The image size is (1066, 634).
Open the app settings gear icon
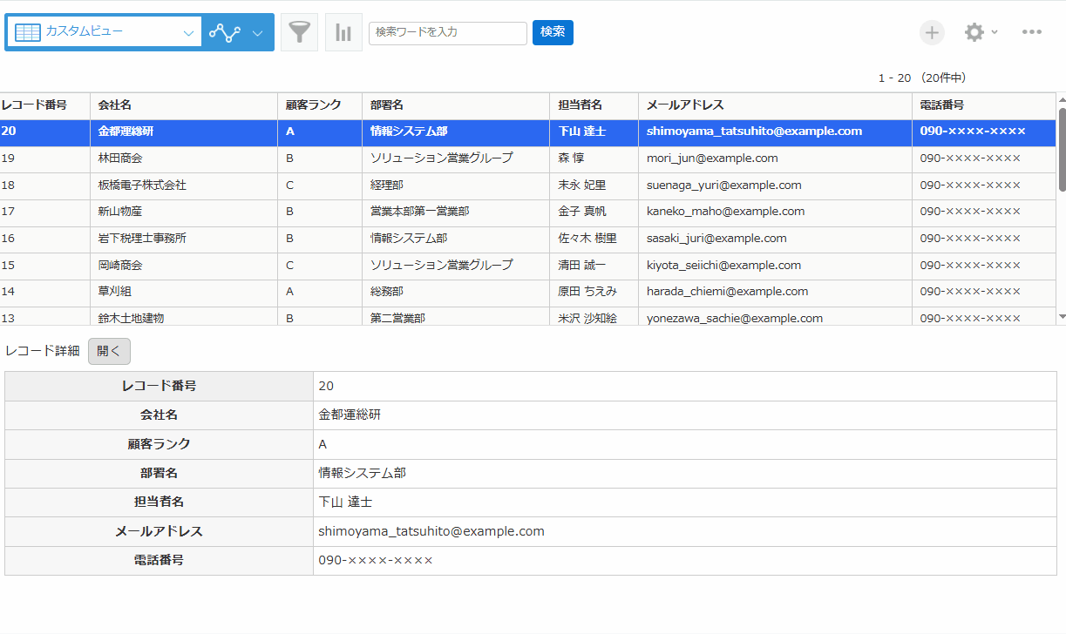click(x=974, y=32)
